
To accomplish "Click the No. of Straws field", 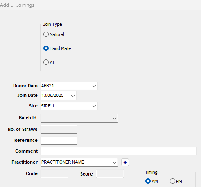I will [x=59, y=130].
